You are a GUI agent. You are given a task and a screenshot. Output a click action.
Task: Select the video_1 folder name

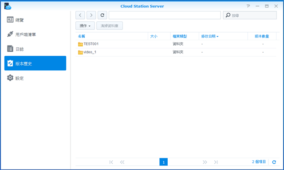[x=90, y=52]
